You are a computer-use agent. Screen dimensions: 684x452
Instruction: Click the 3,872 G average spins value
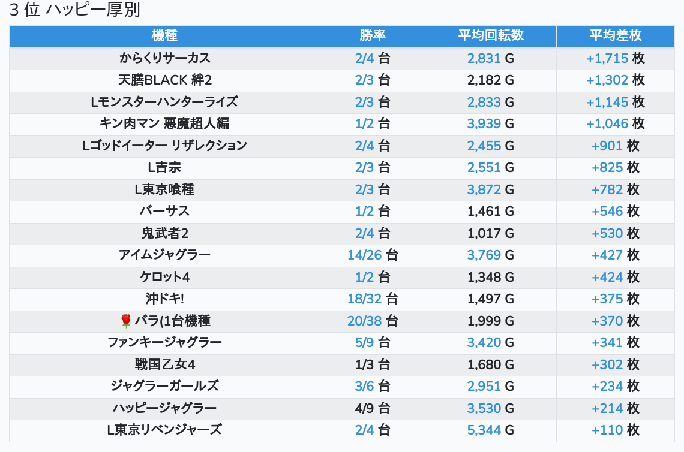[491, 189]
